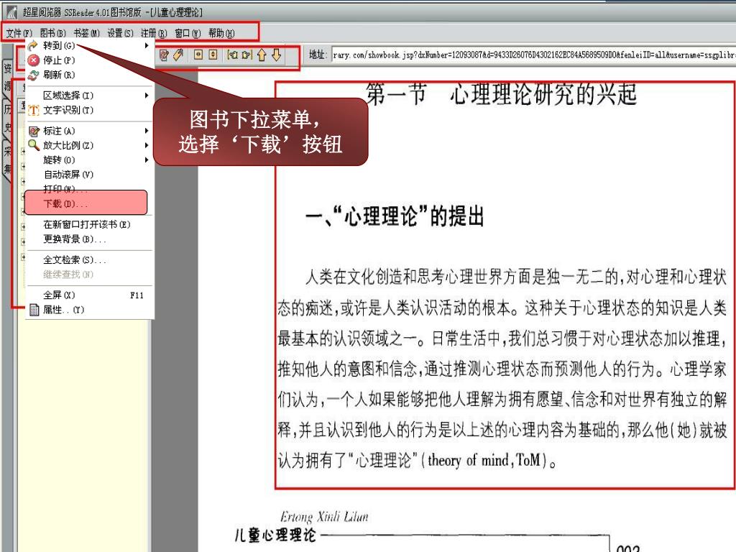The width and height of the screenshot is (736, 552).
Task: Expand the 转到(G) submenu arrow
Action: coord(147,45)
